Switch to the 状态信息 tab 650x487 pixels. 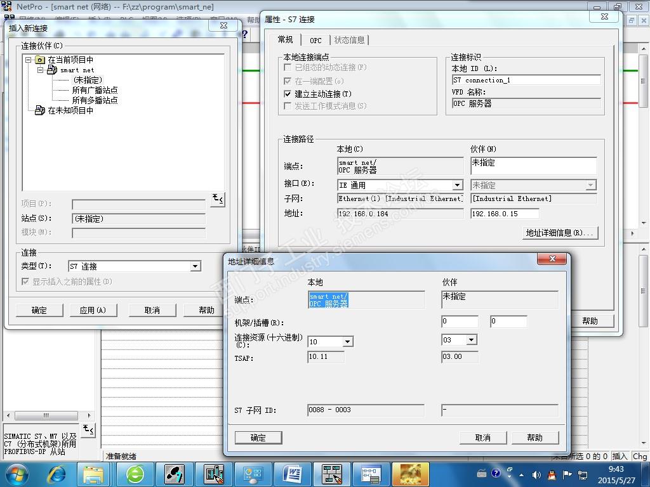pos(350,40)
